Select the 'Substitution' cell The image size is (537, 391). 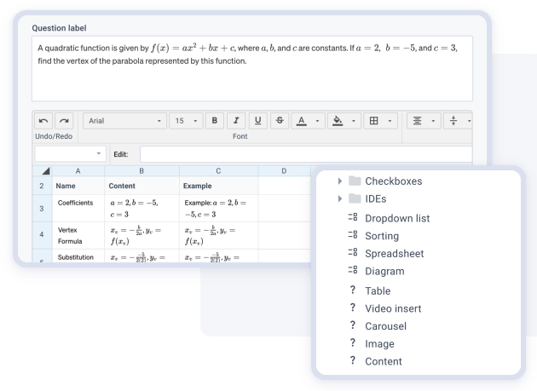click(x=78, y=256)
